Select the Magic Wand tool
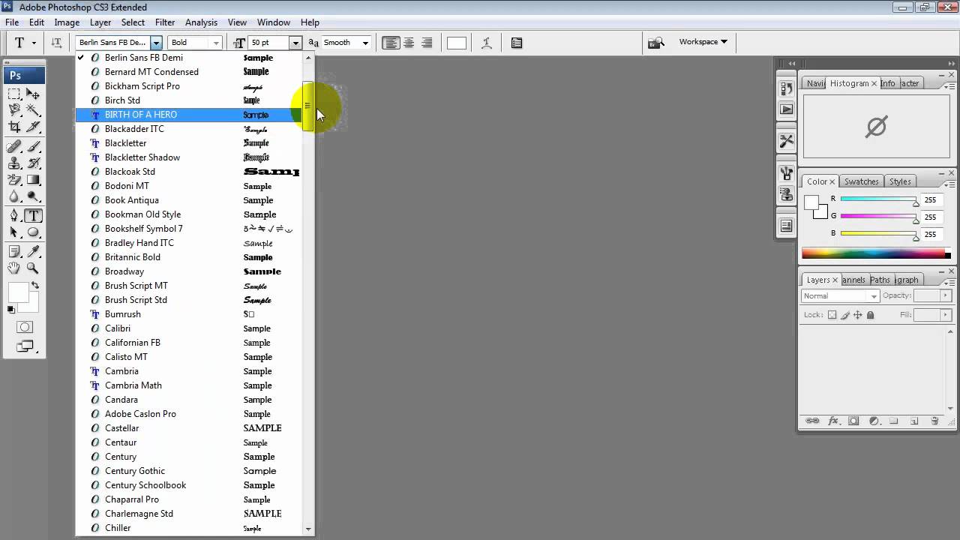The image size is (960, 540). tap(33, 110)
